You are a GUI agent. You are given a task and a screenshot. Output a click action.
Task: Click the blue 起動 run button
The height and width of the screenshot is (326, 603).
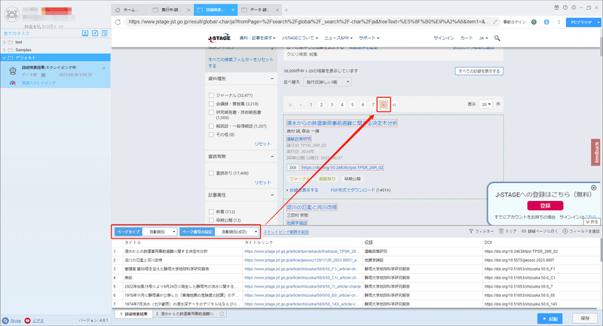550,318
